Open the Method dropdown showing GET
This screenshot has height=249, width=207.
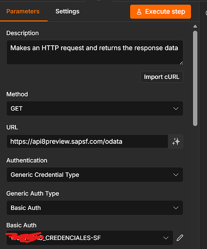95,109
